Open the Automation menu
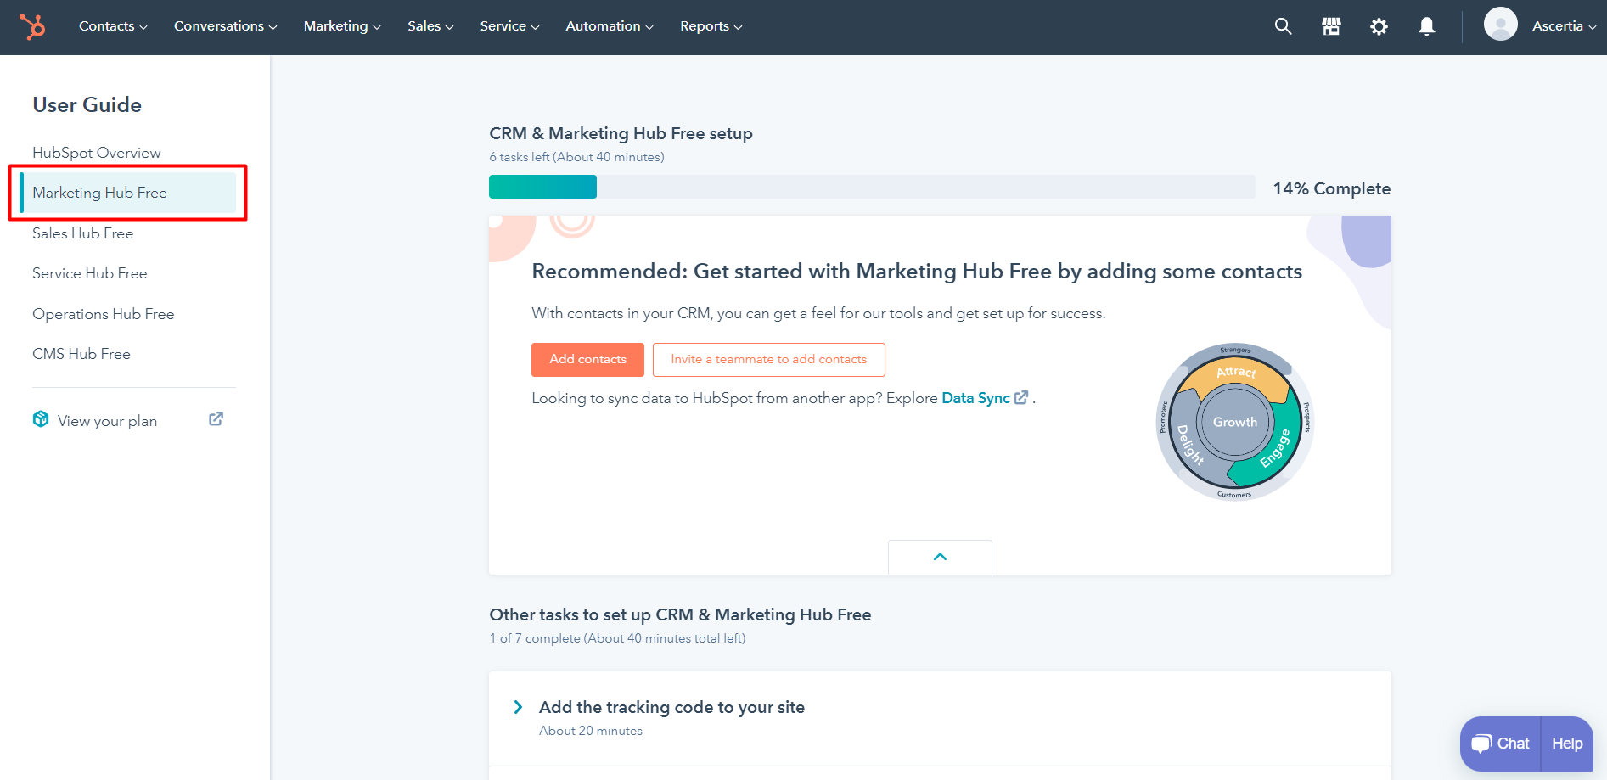1607x780 pixels. [x=610, y=26]
